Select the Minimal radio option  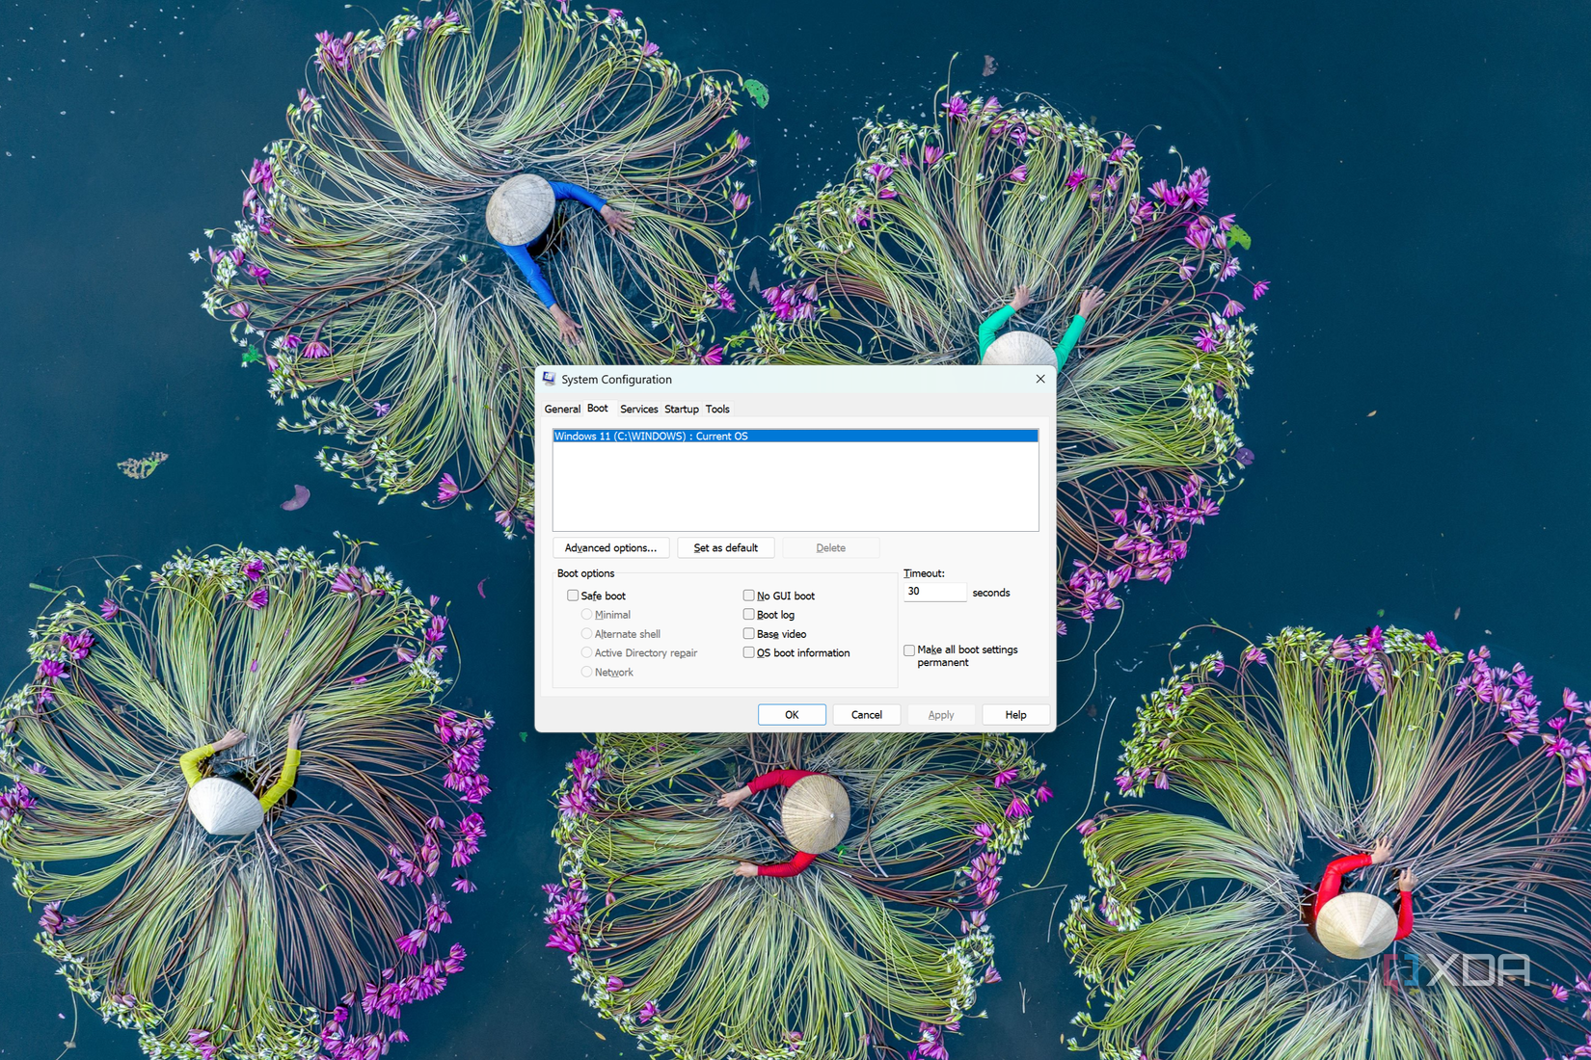tap(586, 614)
